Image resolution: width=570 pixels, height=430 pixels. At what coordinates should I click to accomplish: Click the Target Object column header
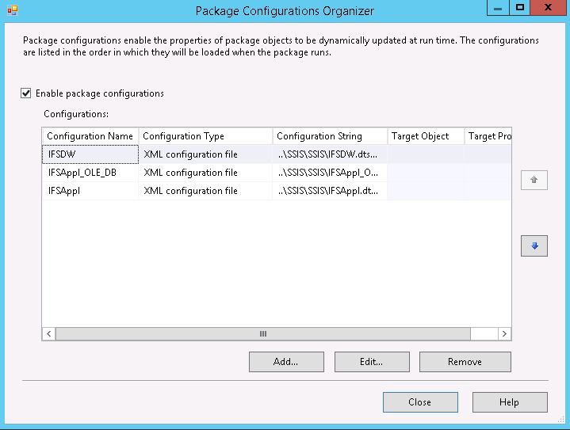[x=425, y=136]
